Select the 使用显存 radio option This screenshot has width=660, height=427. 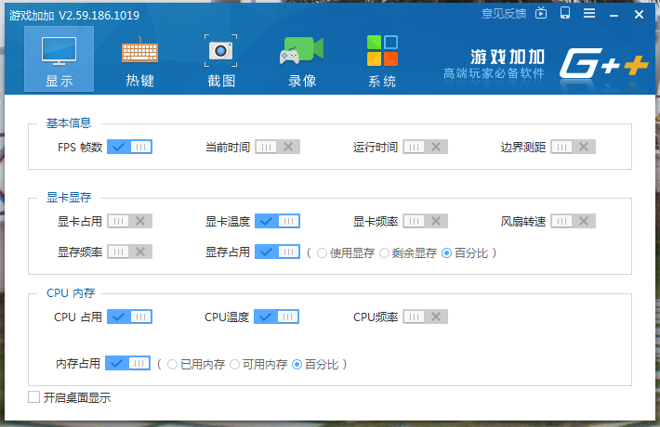[x=322, y=253]
